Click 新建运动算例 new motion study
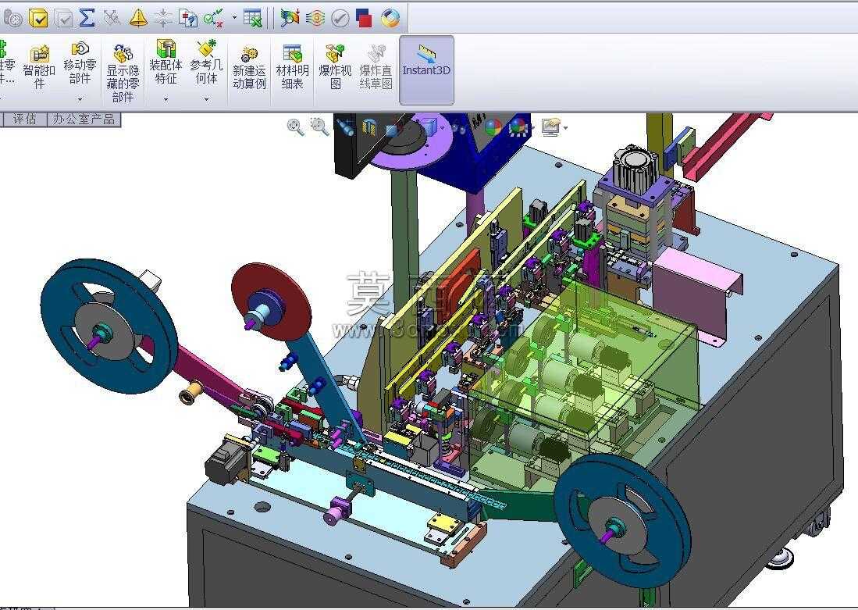This screenshot has width=858, height=610. pyautogui.click(x=249, y=67)
